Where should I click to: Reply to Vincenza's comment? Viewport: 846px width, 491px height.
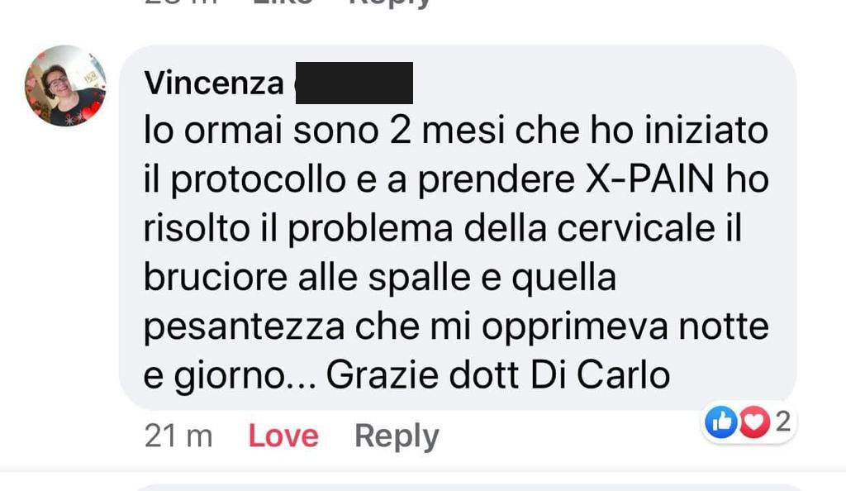coord(397,436)
